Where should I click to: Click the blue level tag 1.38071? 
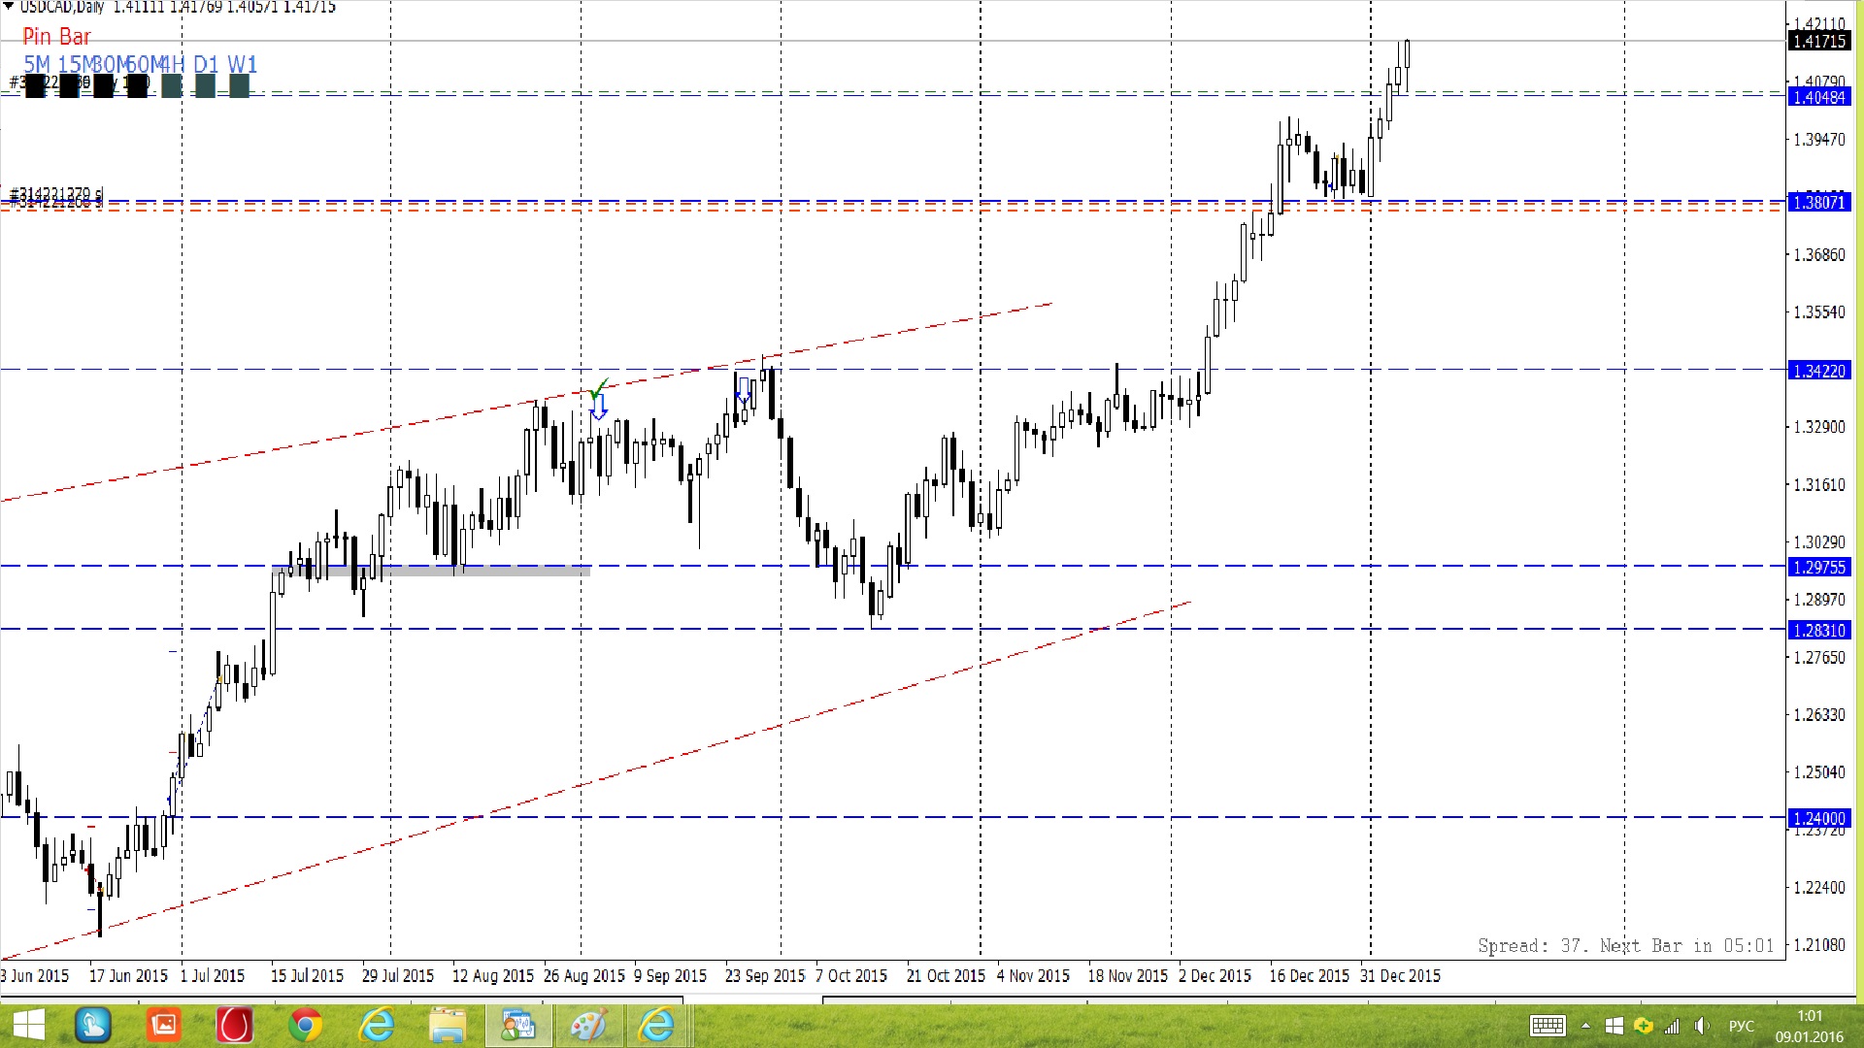(x=1819, y=203)
